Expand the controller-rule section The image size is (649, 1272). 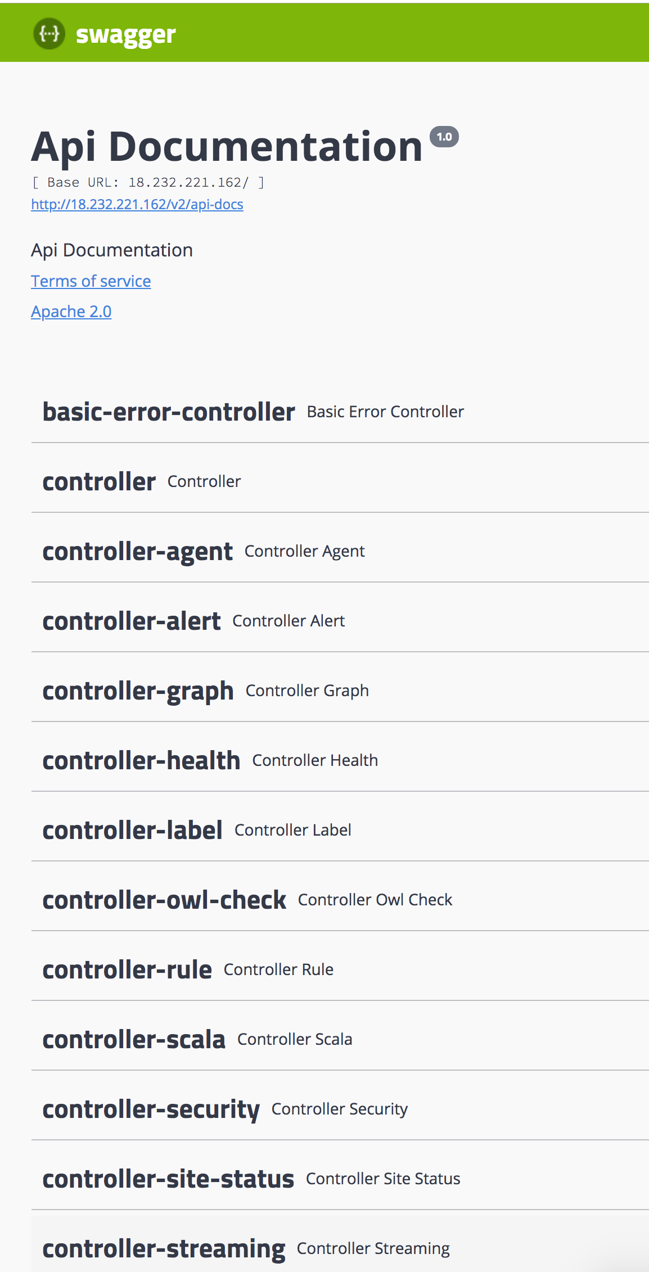click(x=127, y=970)
